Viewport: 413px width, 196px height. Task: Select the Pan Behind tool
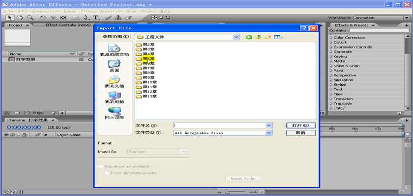click(x=63, y=18)
